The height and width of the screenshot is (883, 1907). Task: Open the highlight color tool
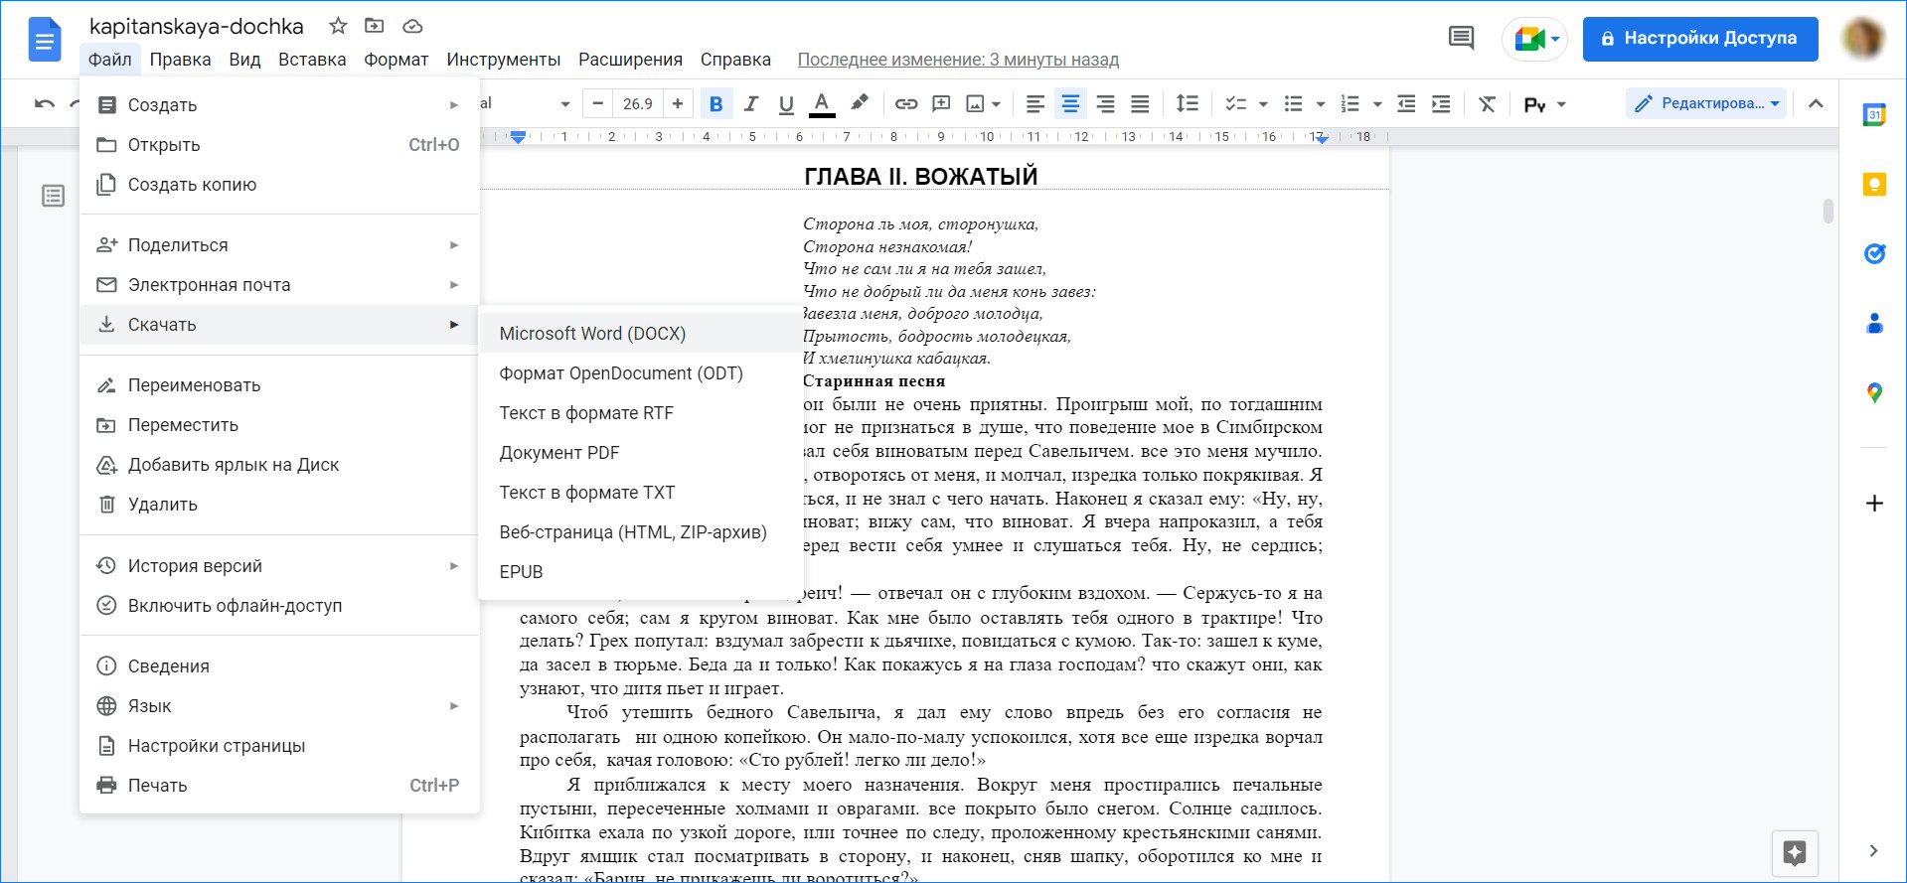point(860,103)
